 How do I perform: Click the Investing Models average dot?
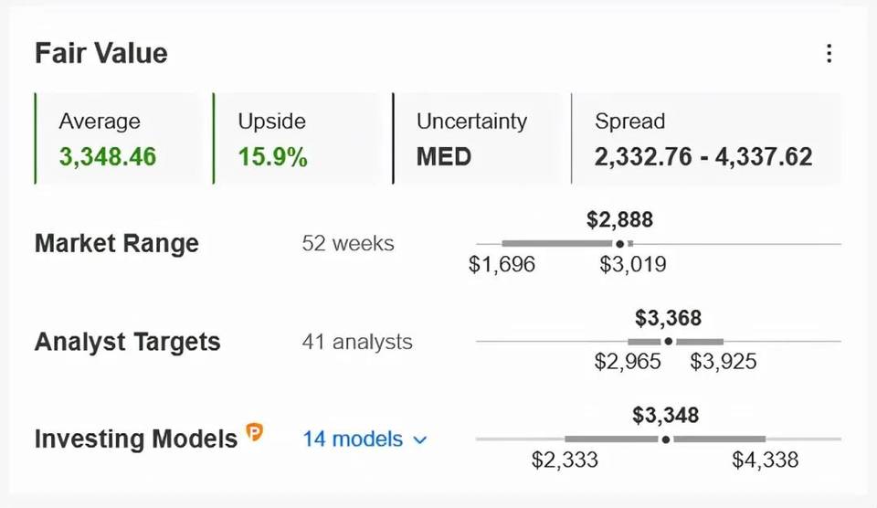point(666,439)
